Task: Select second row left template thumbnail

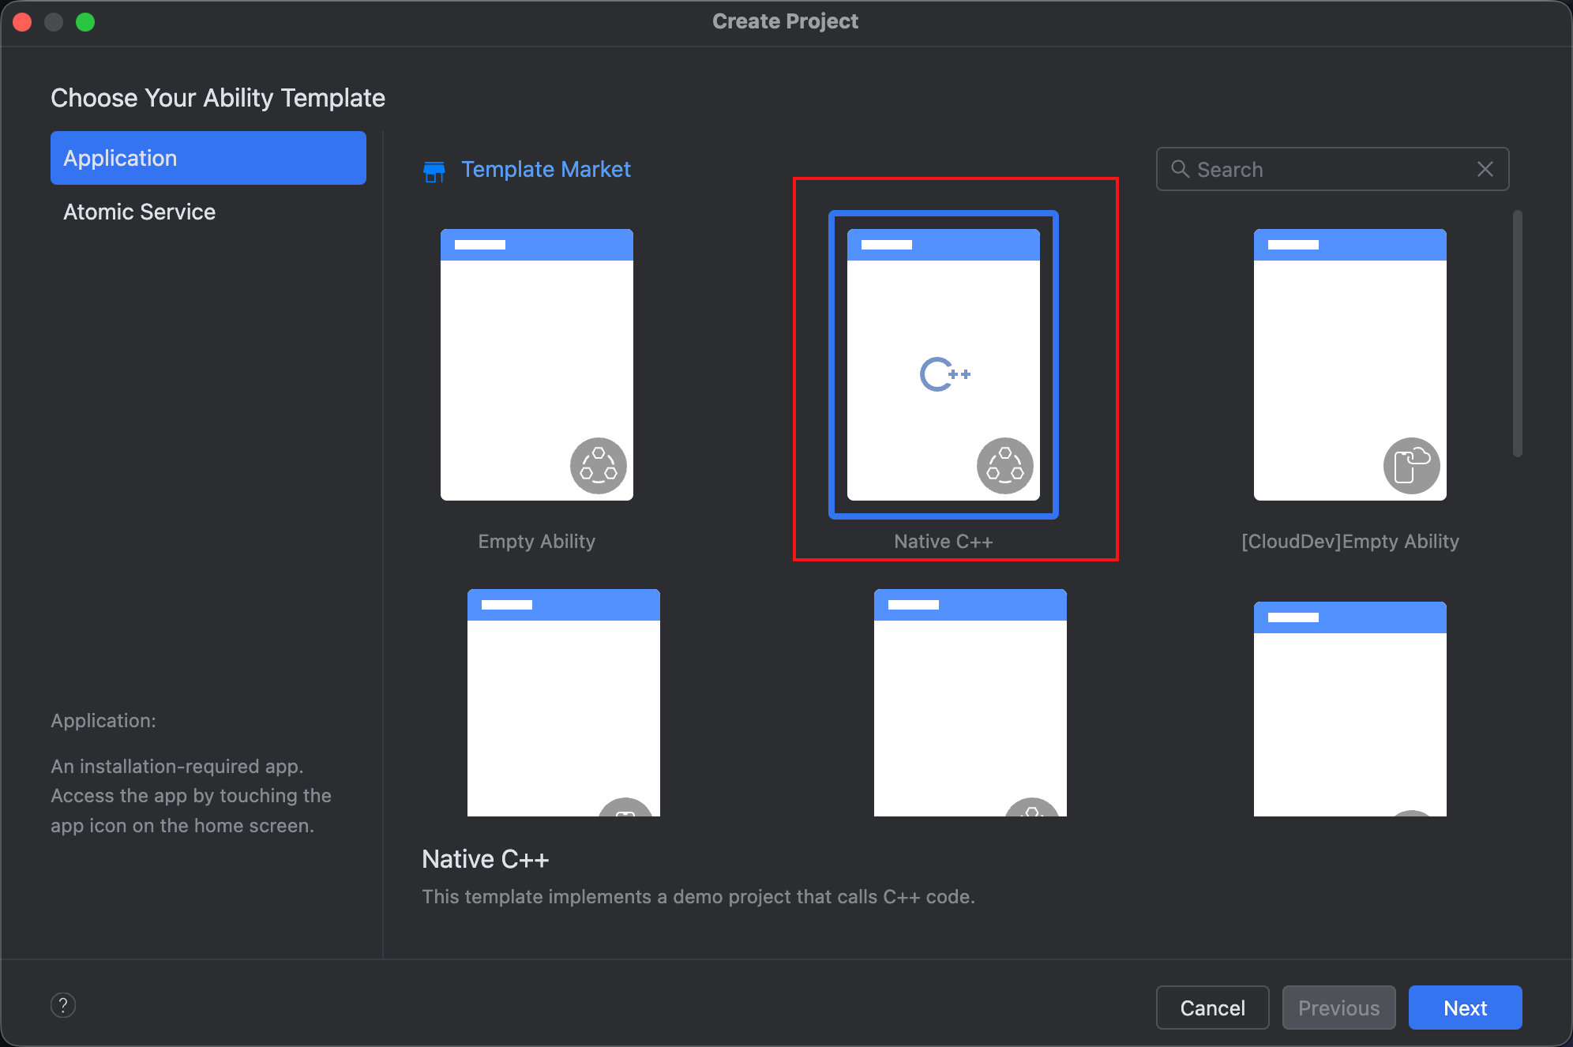Action: click(563, 703)
